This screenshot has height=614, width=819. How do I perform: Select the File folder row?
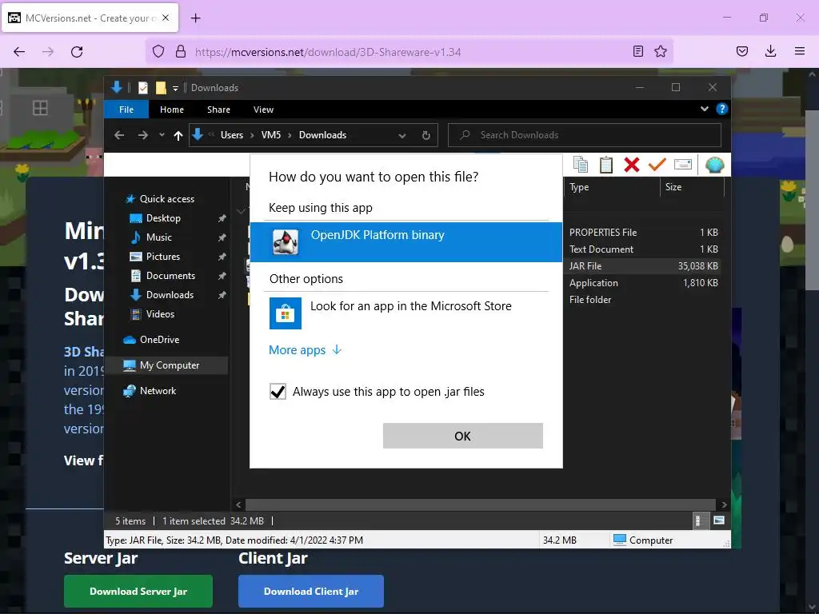(x=644, y=299)
